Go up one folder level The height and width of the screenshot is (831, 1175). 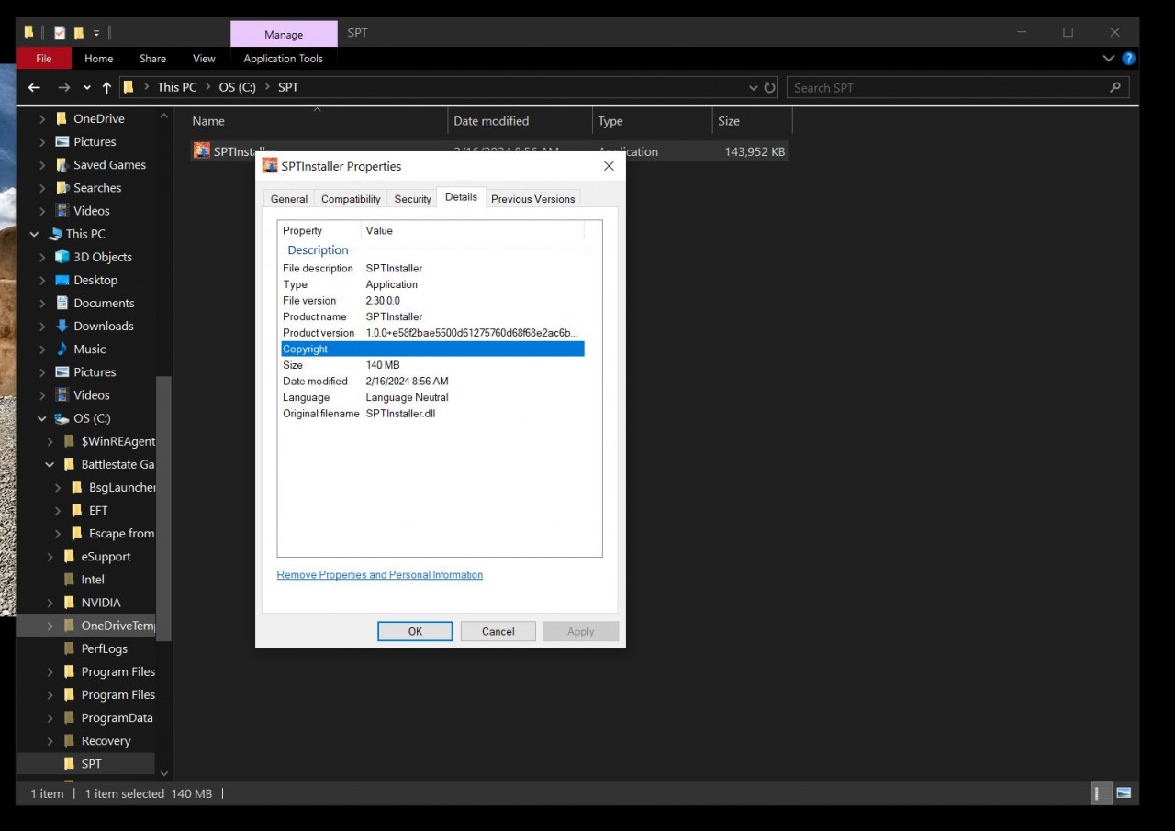point(106,87)
